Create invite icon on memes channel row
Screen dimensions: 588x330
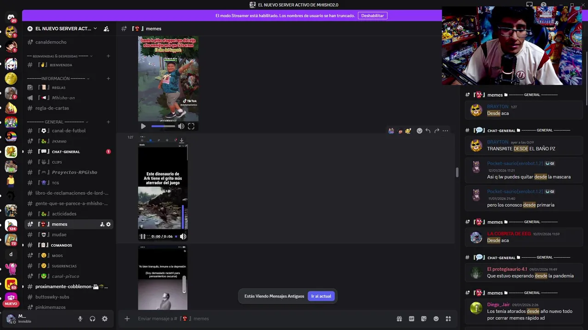102,224
